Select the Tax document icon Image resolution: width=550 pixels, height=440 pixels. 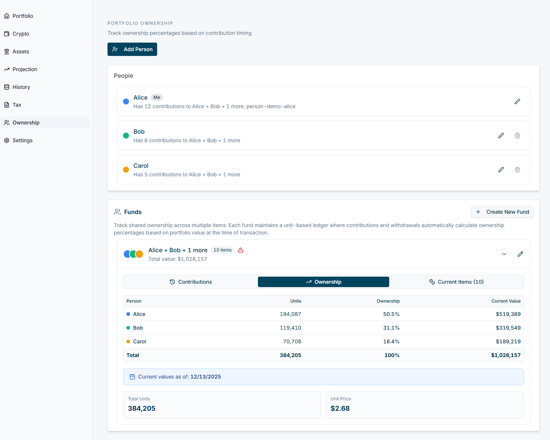(x=6, y=105)
